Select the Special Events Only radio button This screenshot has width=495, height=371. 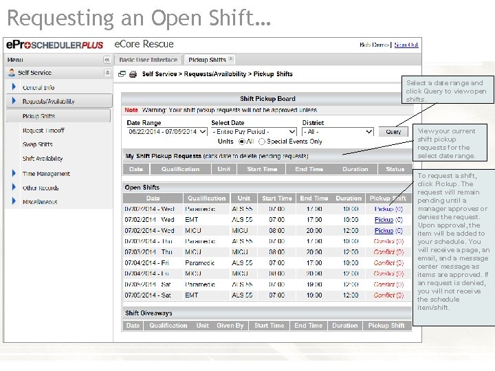click(262, 142)
